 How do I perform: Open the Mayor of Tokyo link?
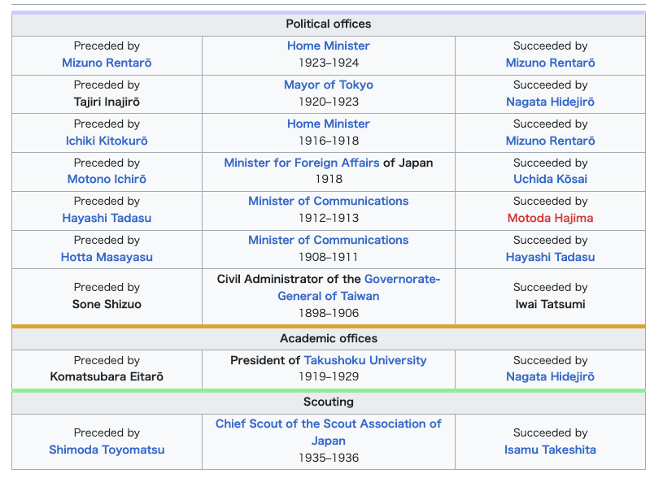[329, 85]
